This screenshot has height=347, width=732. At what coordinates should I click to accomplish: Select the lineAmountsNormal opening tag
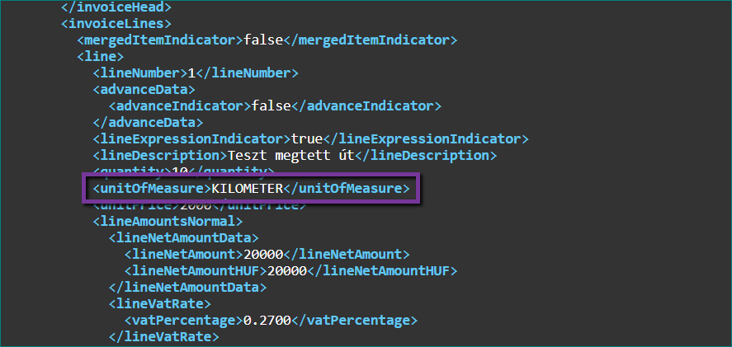pyautogui.click(x=168, y=221)
